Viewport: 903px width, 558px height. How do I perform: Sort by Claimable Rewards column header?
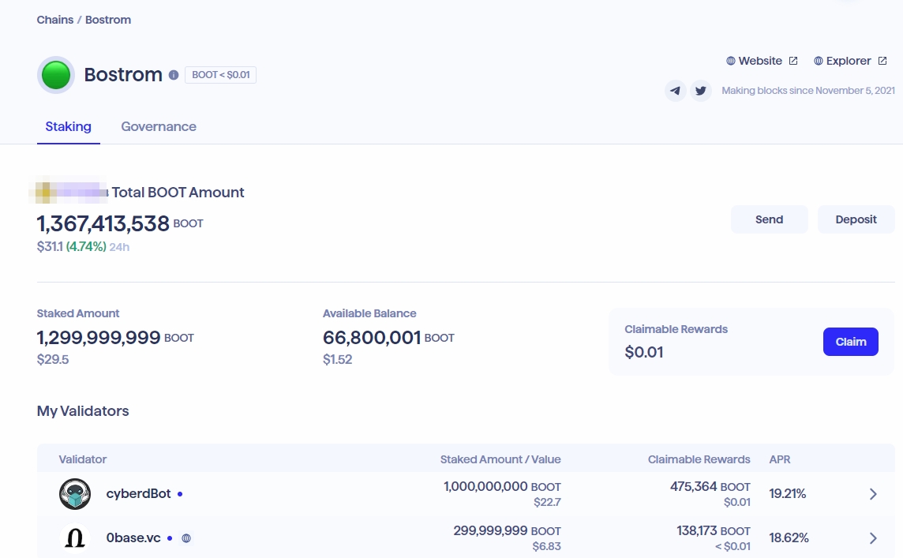click(x=699, y=459)
